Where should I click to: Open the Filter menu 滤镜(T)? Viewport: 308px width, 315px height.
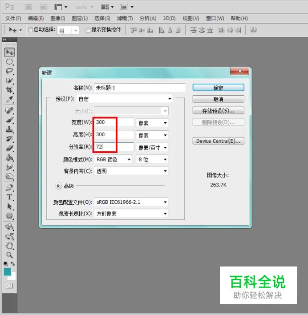[x=125, y=19]
